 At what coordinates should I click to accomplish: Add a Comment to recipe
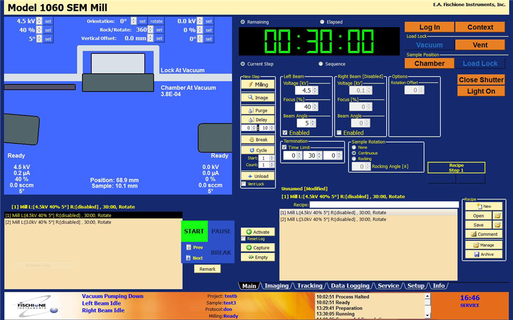pos(484,234)
